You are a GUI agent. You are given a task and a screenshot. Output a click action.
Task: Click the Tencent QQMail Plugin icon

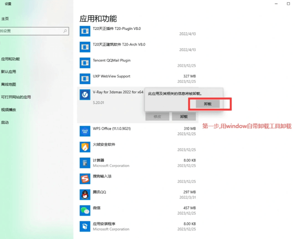(85, 63)
